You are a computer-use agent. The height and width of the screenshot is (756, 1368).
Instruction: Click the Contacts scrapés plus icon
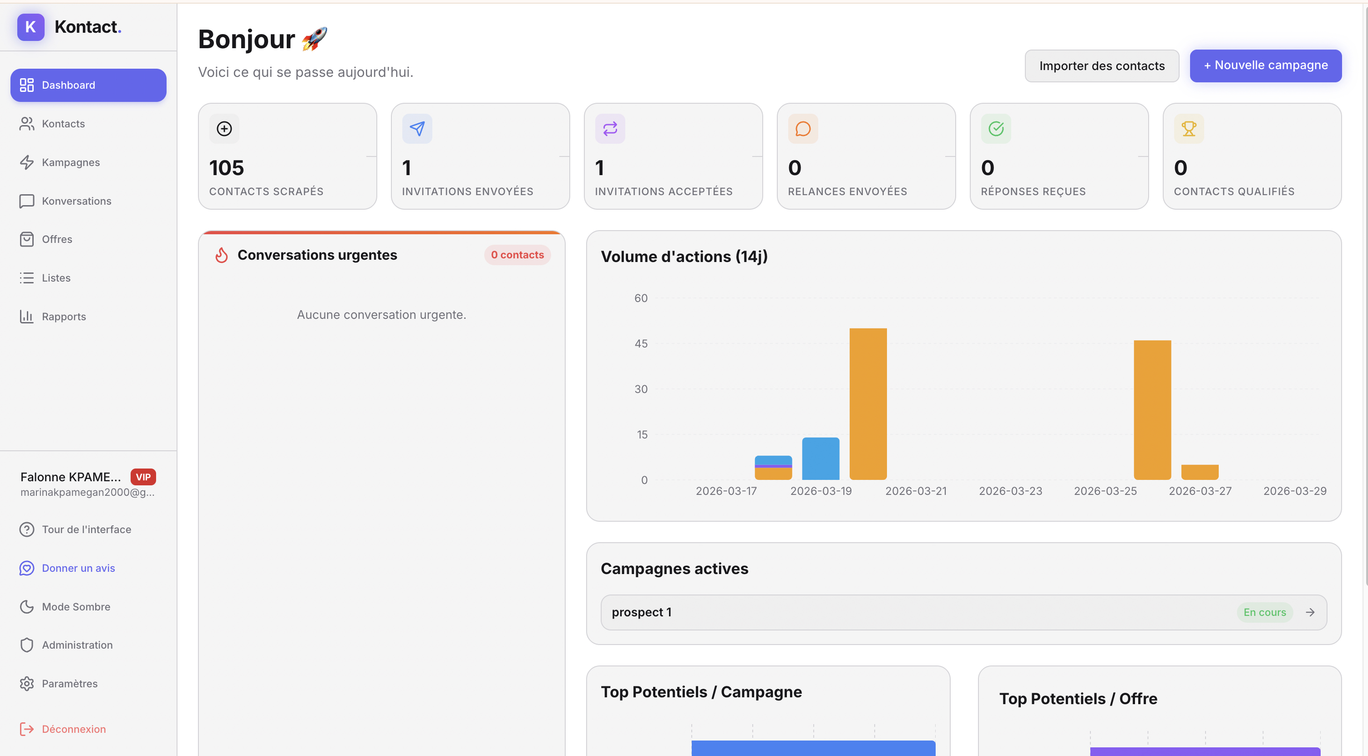click(x=224, y=128)
